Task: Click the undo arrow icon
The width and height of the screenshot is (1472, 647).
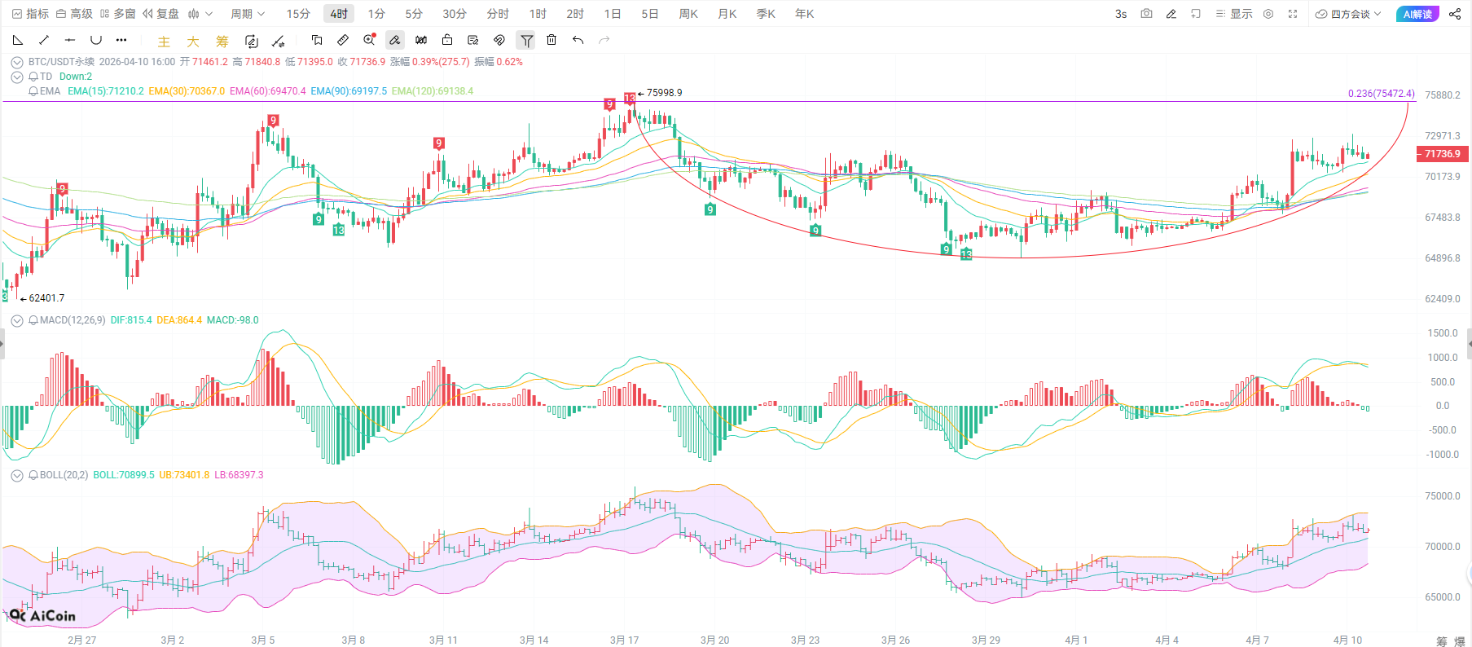Action: point(578,40)
